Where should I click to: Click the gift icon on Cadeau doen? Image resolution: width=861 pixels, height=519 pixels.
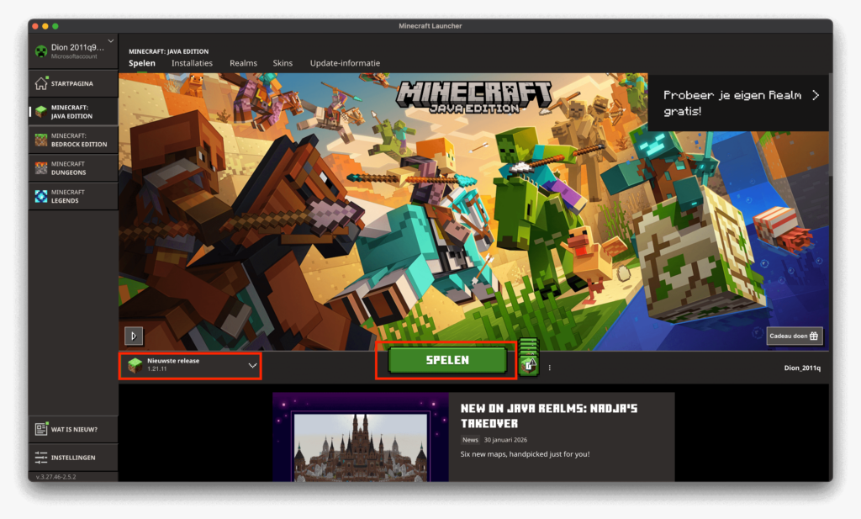[814, 336]
